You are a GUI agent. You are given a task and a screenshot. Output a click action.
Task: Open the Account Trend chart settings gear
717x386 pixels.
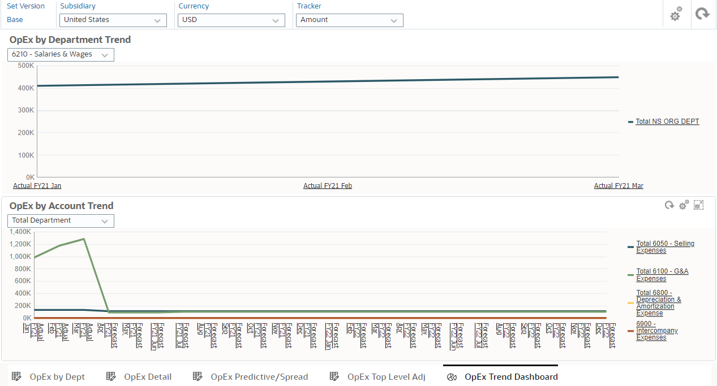coord(684,205)
